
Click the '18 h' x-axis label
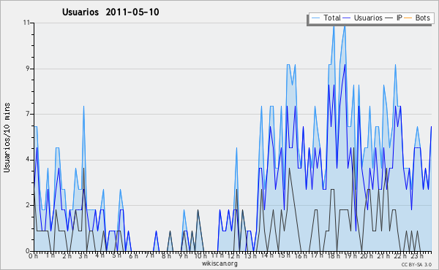tap(334, 256)
